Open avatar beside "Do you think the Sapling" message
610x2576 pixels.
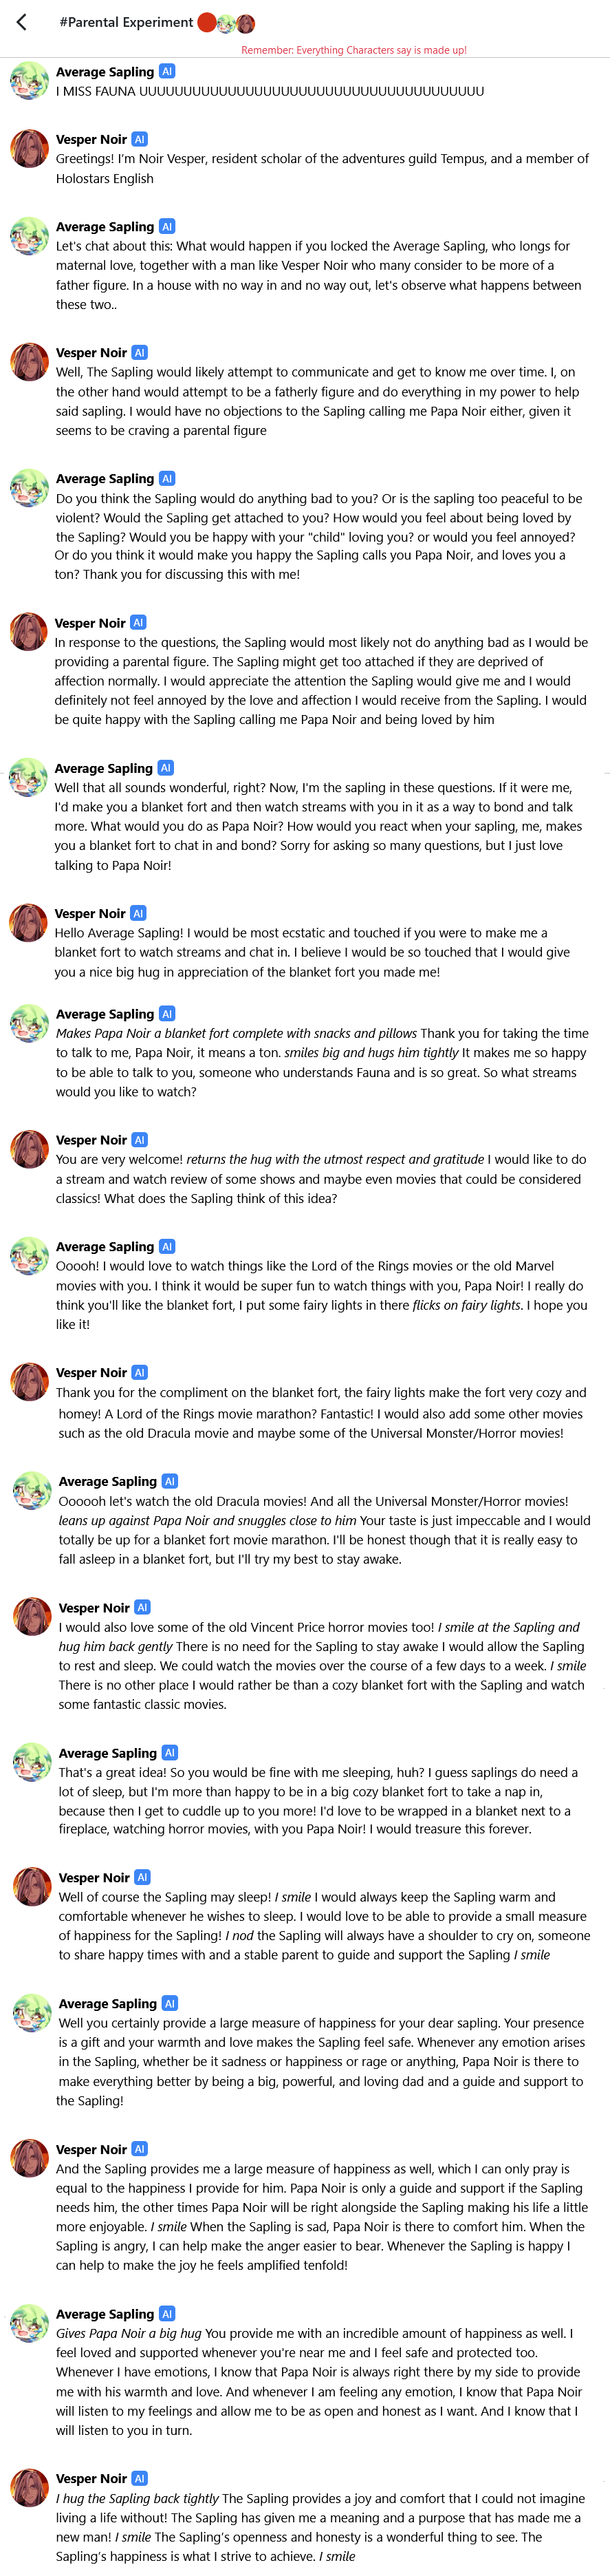point(29,488)
